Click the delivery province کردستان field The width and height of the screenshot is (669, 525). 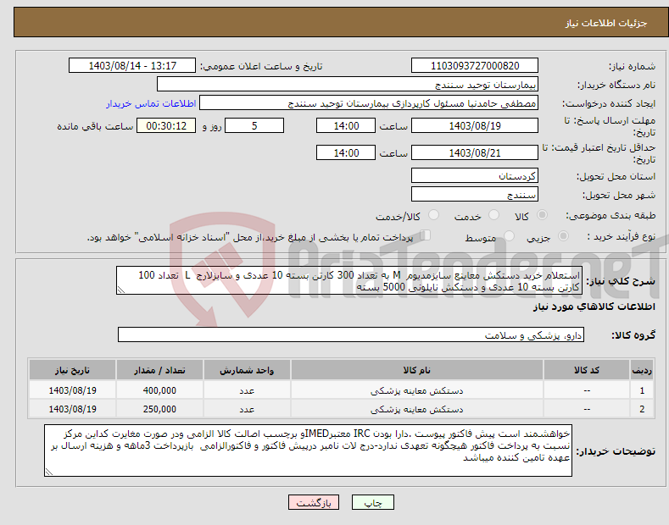click(475, 175)
